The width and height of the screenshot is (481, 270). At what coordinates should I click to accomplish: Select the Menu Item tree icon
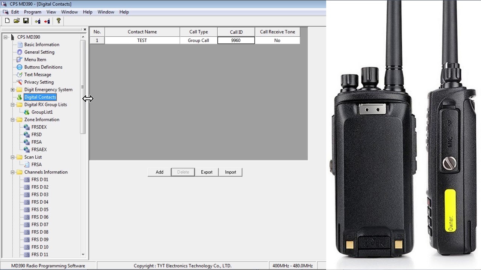click(x=20, y=60)
